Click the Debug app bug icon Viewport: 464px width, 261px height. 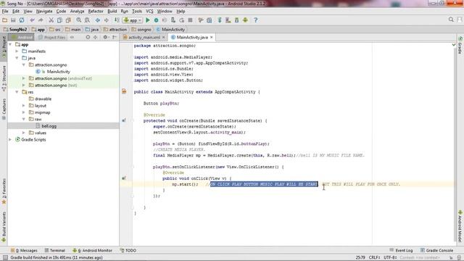(157, 20)
